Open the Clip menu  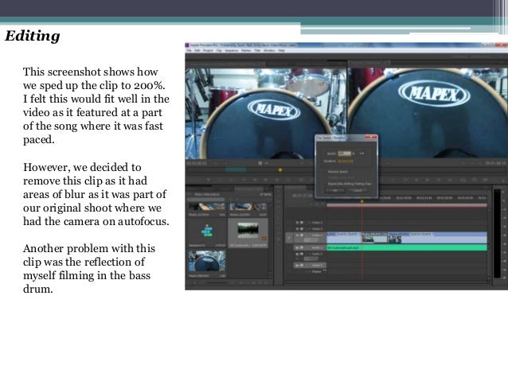pyautogui.click(x=219, y=50)
